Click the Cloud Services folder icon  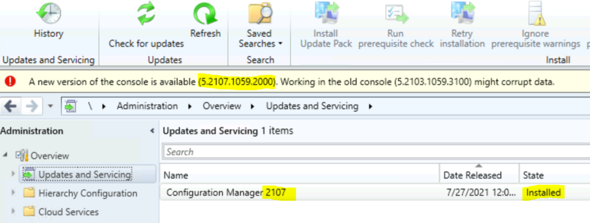click(x=29, y=212)
